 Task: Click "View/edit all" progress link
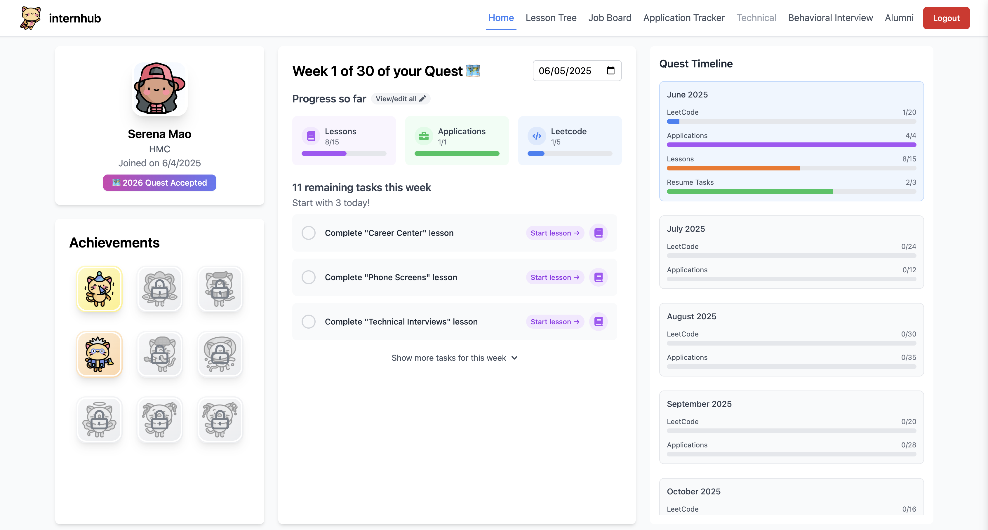coord(400,99)
